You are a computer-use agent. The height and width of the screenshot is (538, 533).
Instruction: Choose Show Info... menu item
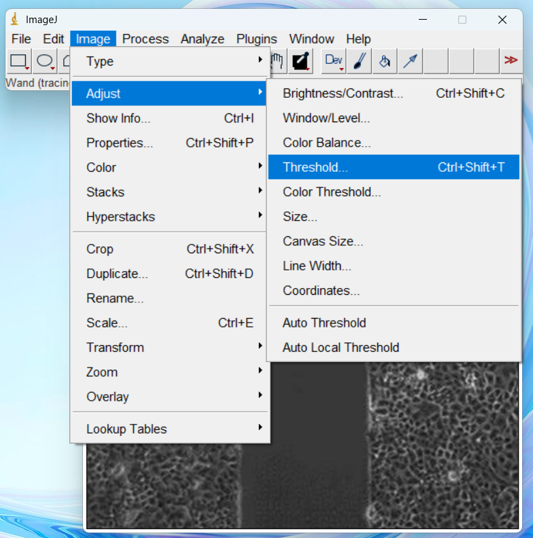tap(169, 118)
